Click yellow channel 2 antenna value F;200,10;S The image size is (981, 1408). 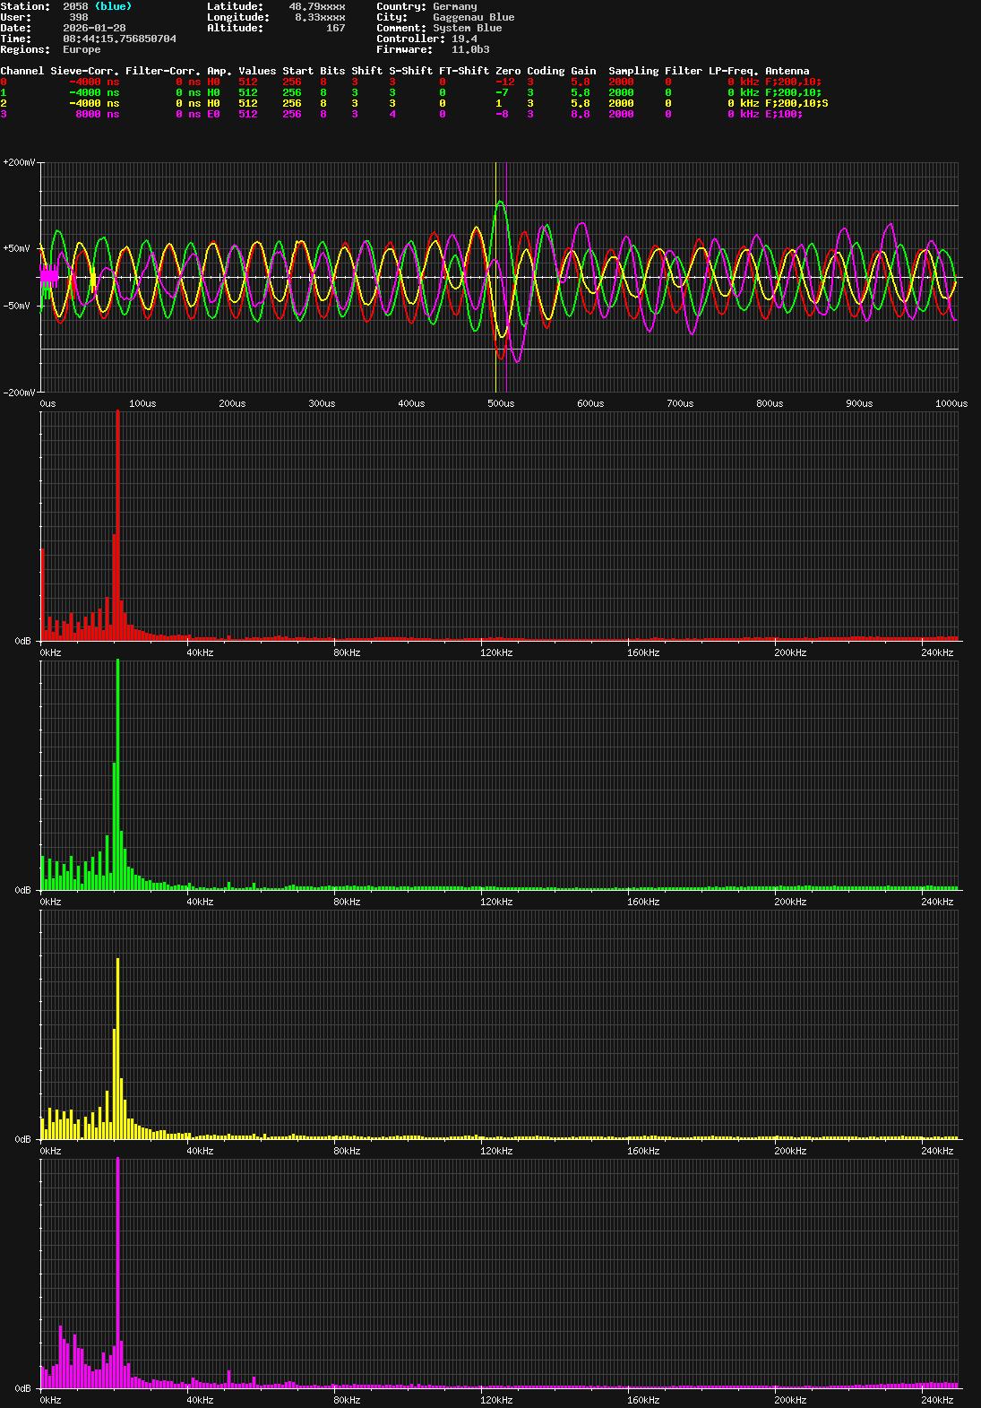coord(796,103)
